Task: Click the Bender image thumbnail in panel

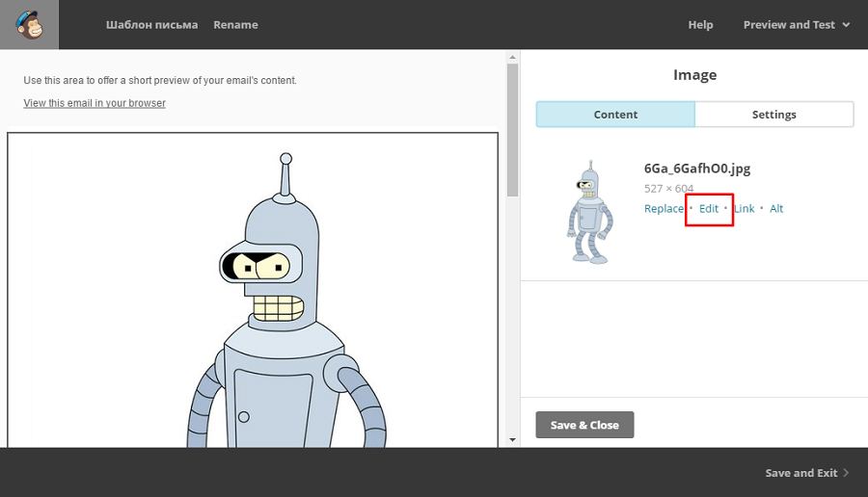Action: (x=590, y=212)
